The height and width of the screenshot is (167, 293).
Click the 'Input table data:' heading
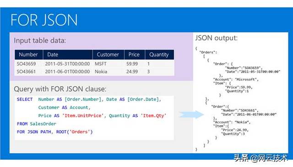pos(40,40)
